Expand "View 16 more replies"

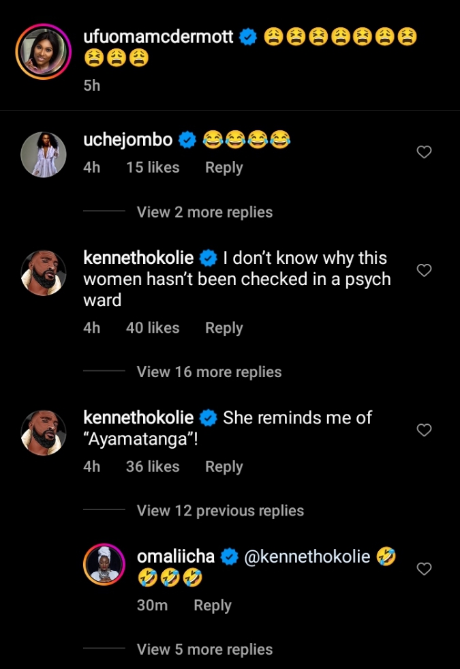click(x=209, y=372)
